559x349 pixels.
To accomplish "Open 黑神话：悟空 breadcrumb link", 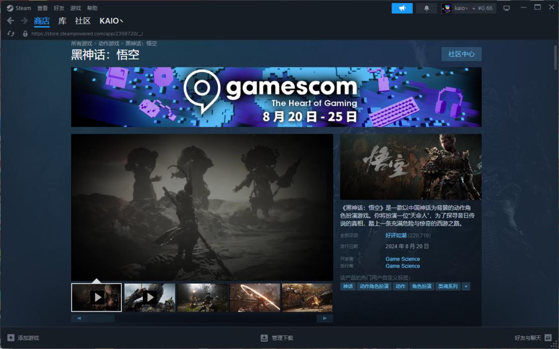I will [x=141, y=44].
